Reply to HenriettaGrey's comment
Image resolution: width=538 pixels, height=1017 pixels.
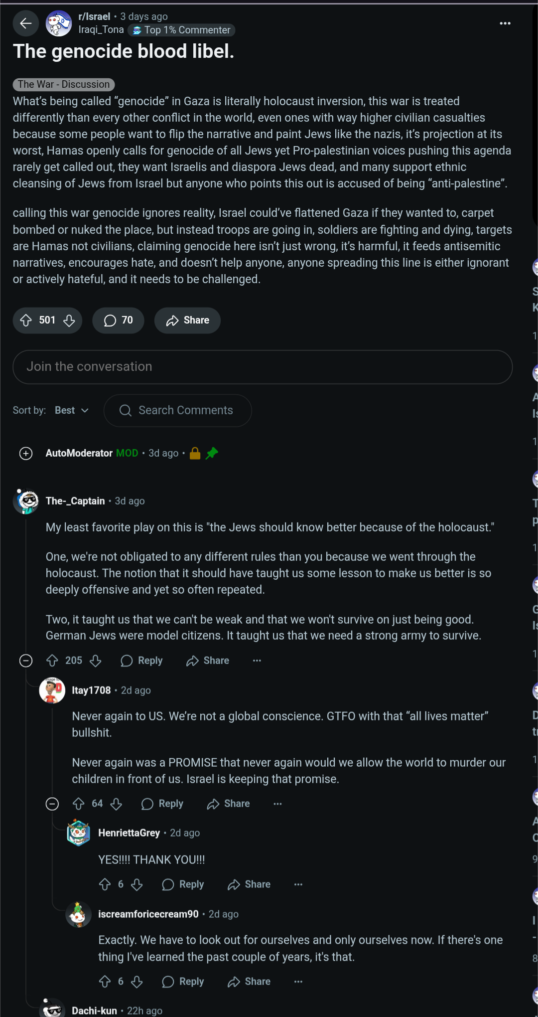pyautogui.click(x=183, y=884)
